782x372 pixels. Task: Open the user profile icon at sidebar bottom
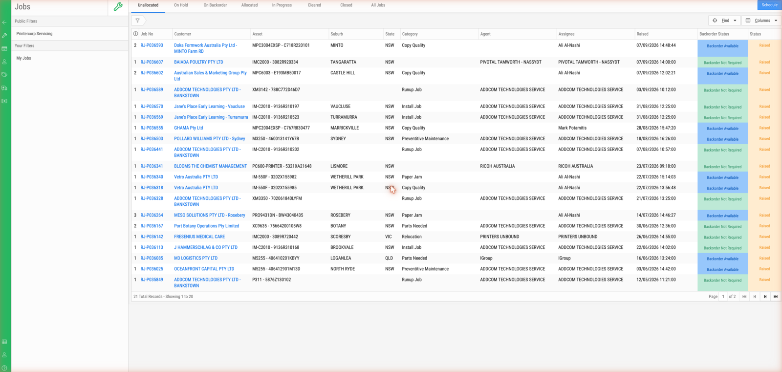(4, 355)
